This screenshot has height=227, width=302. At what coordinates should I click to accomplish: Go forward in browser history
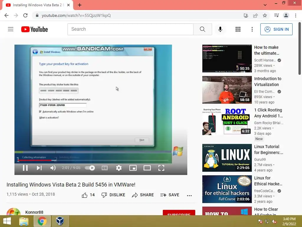[16, 15]
